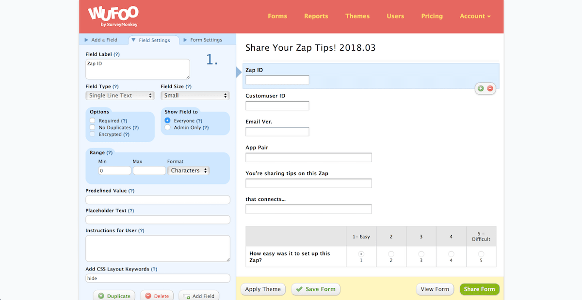Enable the Encrypted checkbox
This screenshot has height=300, width=582.
(92, 134)
